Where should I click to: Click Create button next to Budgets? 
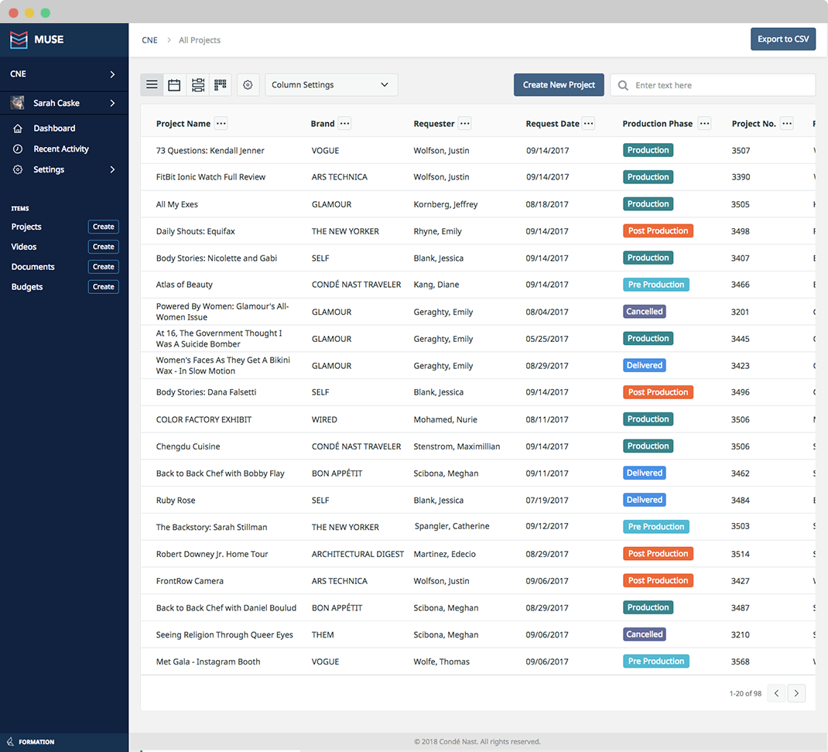click(x=104, y=287)
